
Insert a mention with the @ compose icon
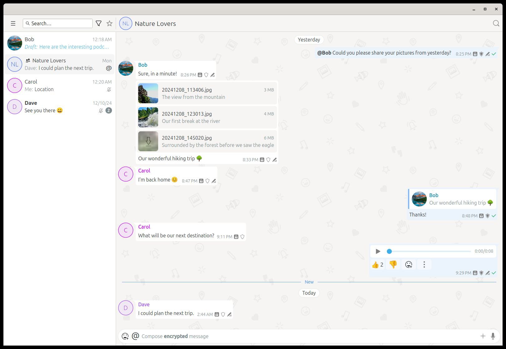pyautogui.click(x=135, y=336)
